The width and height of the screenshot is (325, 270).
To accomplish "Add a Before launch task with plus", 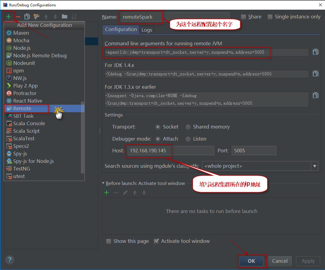I will [106, 192].
